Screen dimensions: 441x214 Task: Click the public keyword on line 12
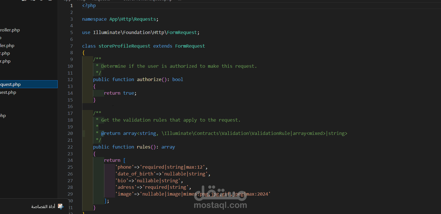(x=101, y=80)
